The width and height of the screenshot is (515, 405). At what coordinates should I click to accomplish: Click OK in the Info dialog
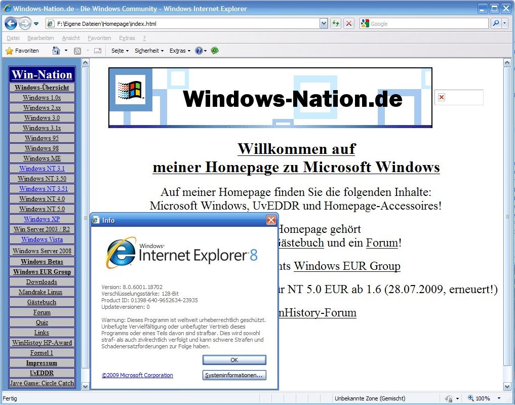(x=234, y=360)
